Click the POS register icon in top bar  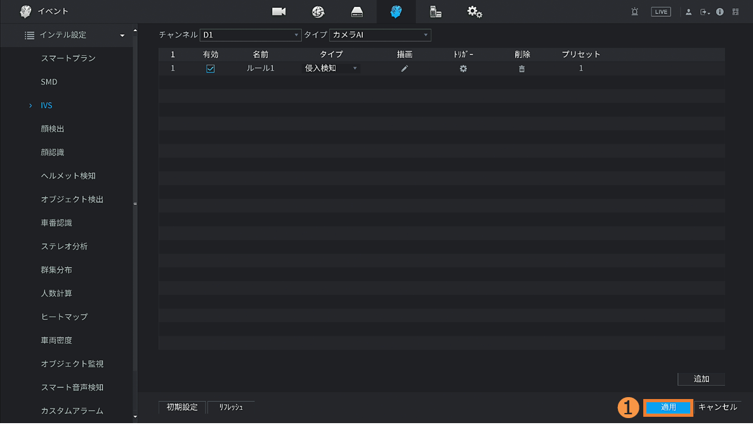435,11
